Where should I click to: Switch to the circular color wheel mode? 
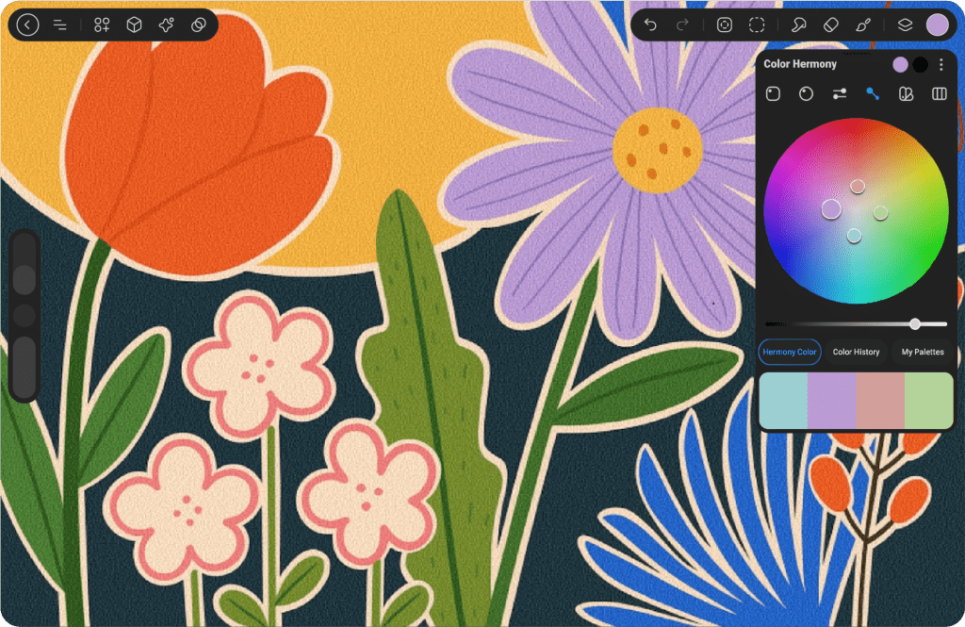click(806, 93)
